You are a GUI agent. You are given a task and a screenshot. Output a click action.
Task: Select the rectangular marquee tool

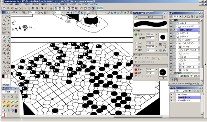[x=4, y=16]
